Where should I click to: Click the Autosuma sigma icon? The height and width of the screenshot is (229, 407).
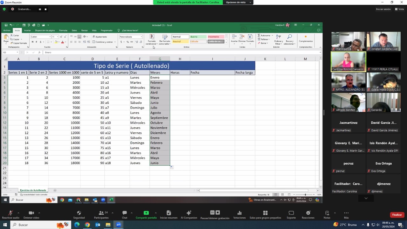click(259, 35)
